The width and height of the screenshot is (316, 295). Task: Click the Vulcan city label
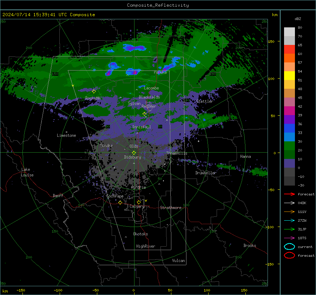179,261
